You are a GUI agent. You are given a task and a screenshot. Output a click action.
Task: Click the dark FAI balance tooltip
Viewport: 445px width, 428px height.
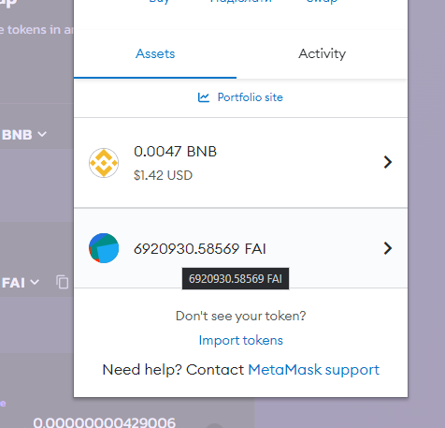coord(236,279)
